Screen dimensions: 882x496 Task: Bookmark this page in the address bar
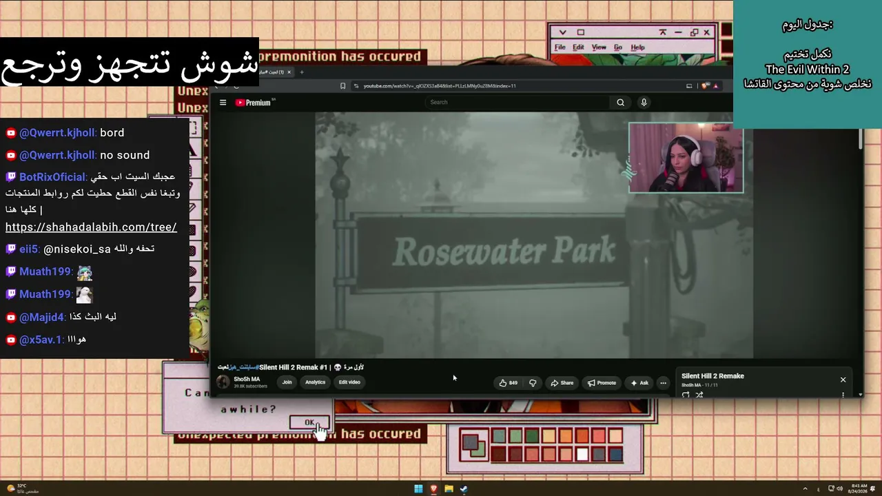pos(342,86)
